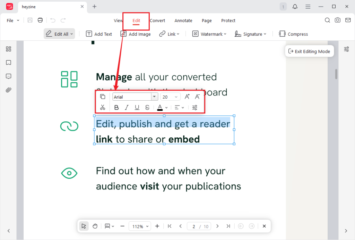Click the cut scissors icon

click(103, 107)
